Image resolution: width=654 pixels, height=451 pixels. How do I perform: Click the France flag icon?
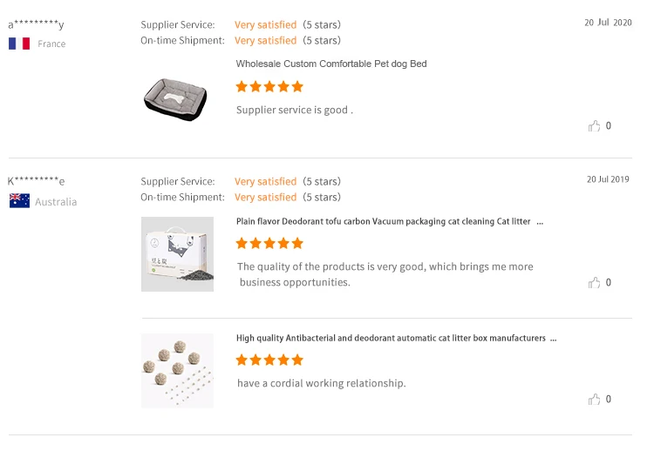(19, 44)
